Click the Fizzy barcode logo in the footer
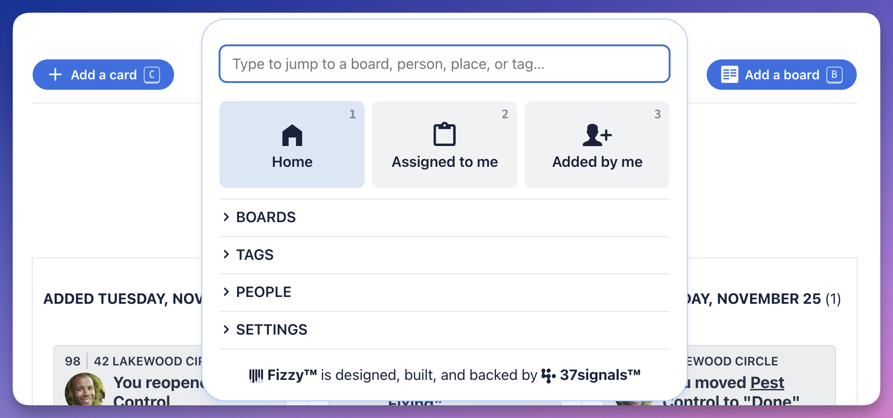The height and width of the screenshot is (418, 893). tap(257, 374)
